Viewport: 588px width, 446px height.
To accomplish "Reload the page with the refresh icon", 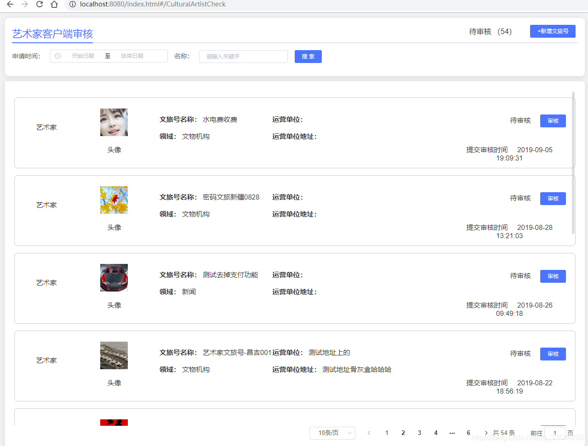I will [x=40, y=4].
